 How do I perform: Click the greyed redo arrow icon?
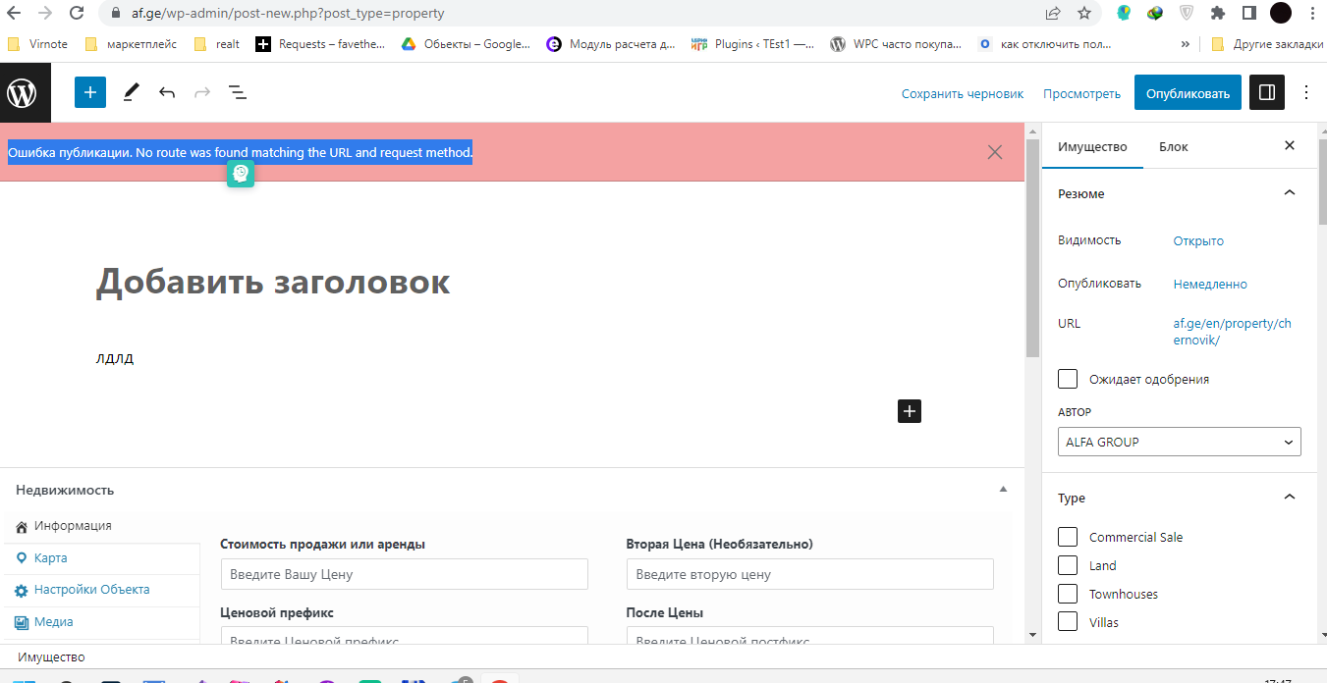[x=202, y=92]
